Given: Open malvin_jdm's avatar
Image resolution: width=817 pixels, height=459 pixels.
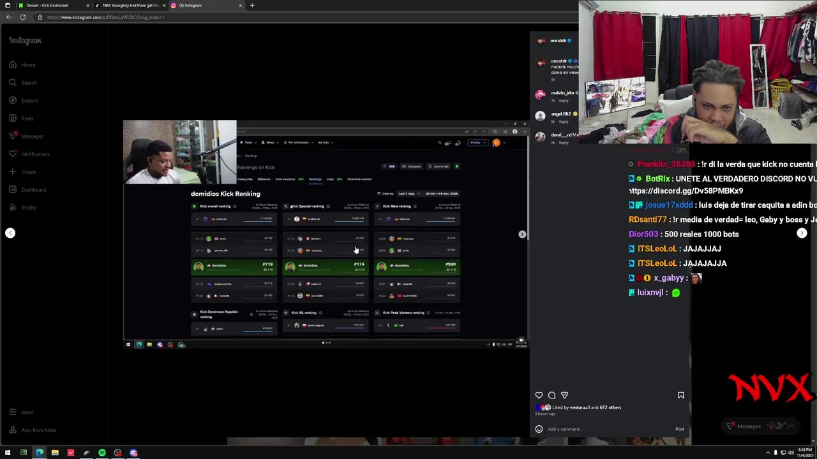Looking at the screenshot, I should (541, 95).
